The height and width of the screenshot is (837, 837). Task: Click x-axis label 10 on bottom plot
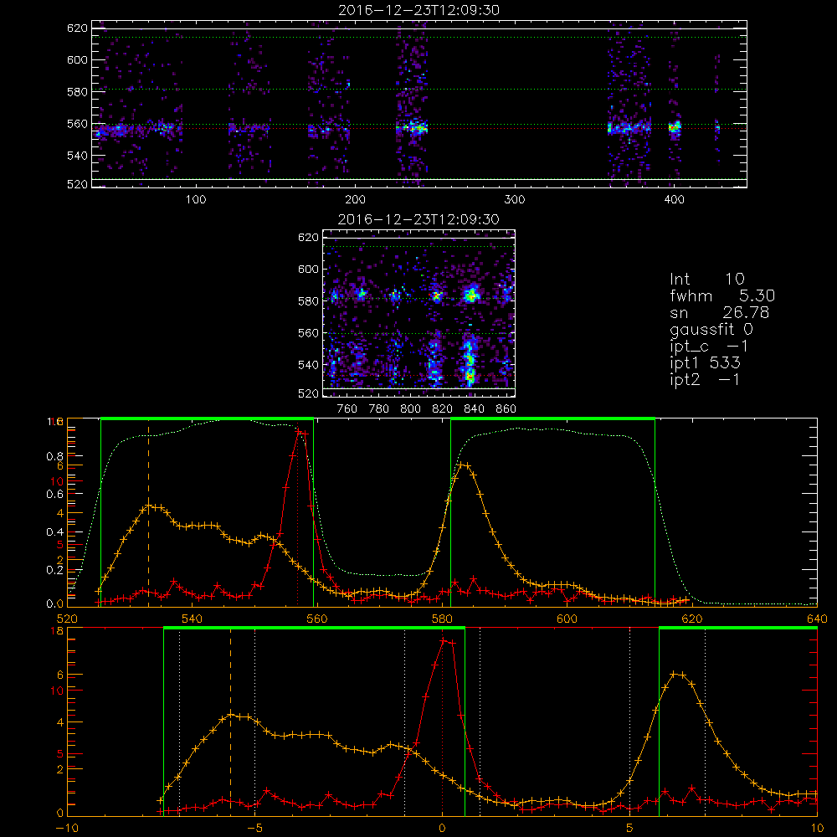(x=817, y=829)
